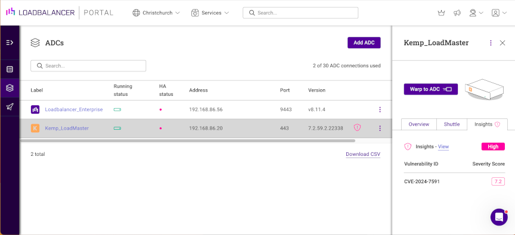
Task: Click the Kemp_LoadMaster orange K icon
Action: click(35, 128)
